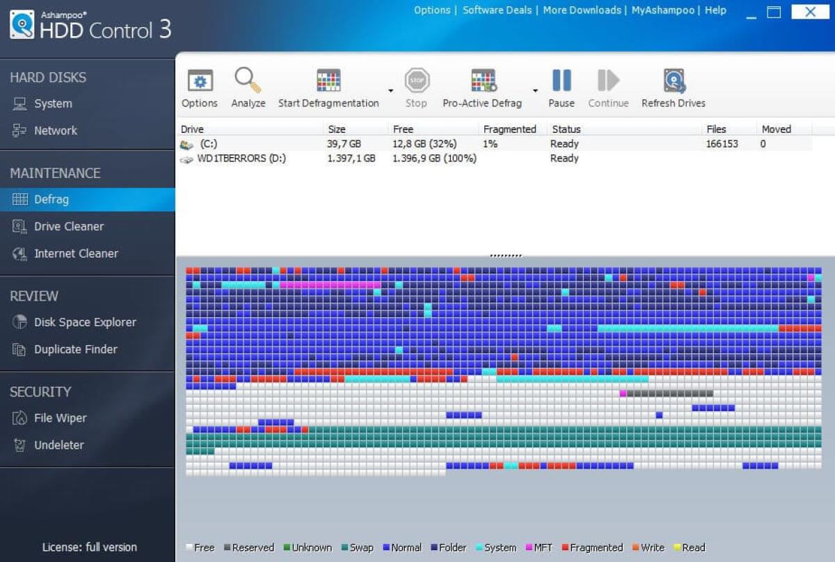This screenshot has width=835, height=562.
Task: Launch the Internet Cleaner
Action: coord(77,253)
